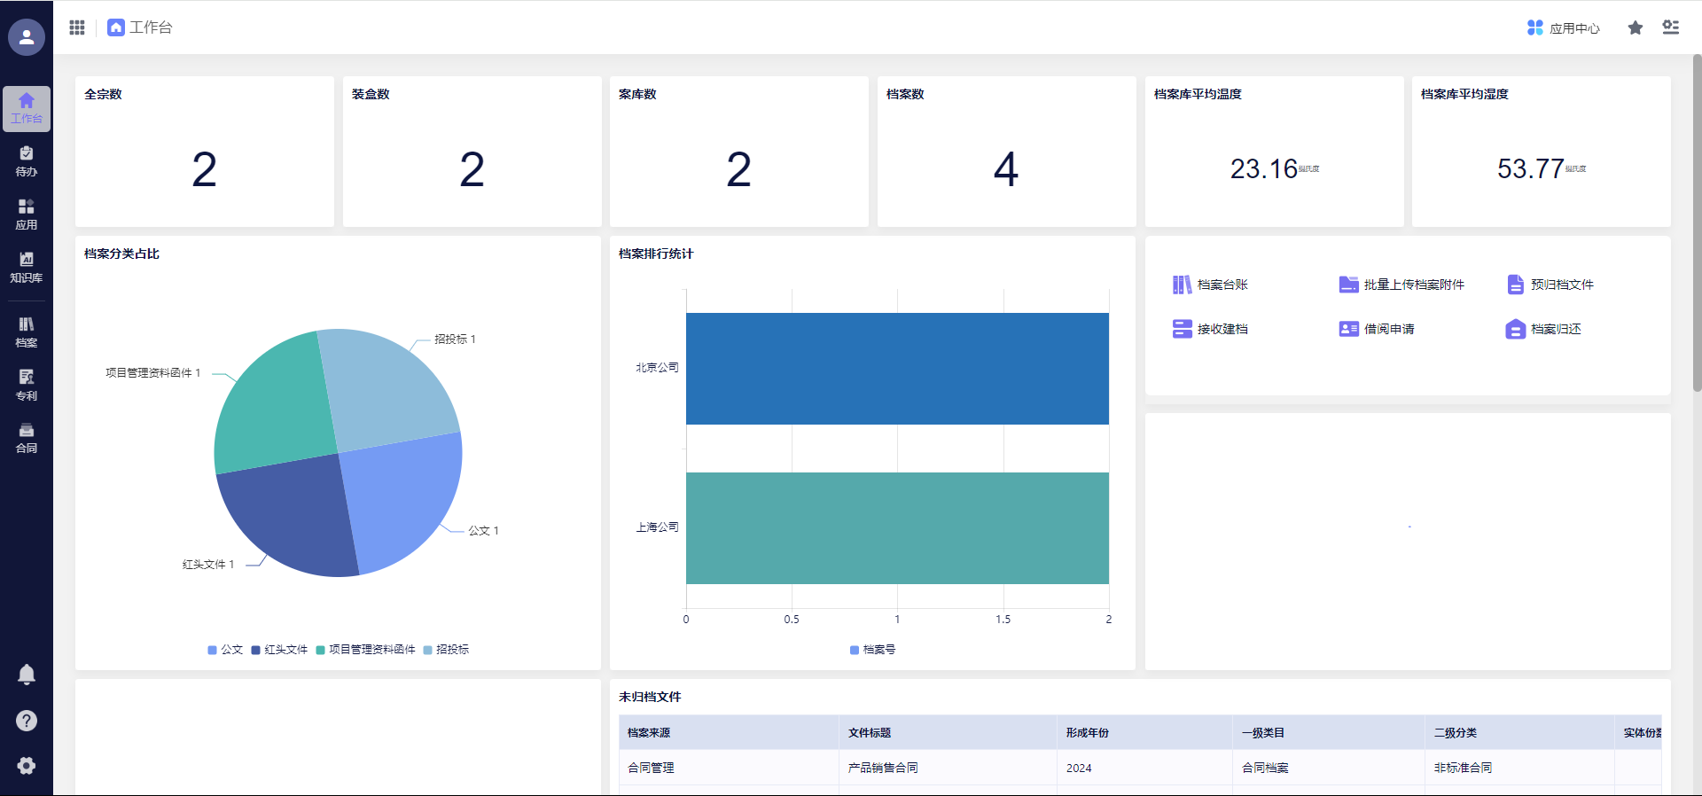Click the user avatar icon
Screen dimensions: 1702x796
27,37
